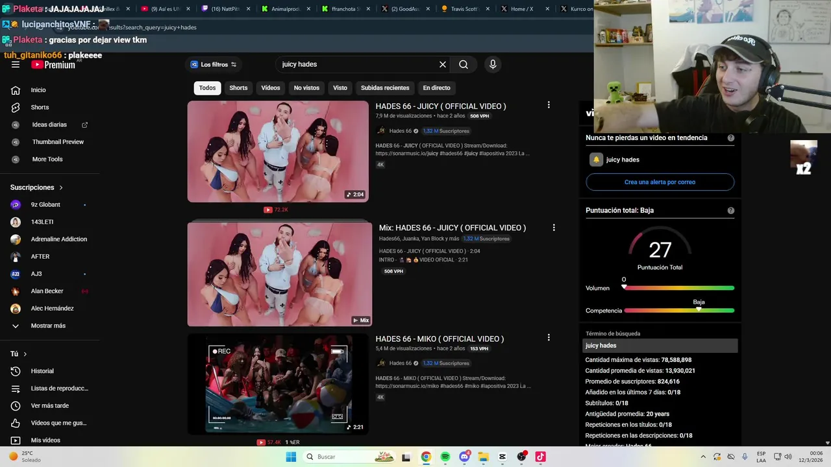Click the YouTube Premium logo

tap(53, 65)
